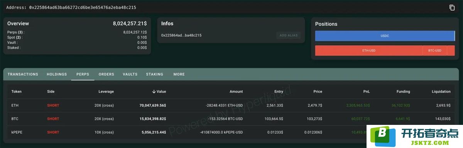Select the blue USDC position bar
Screen dimensions: 463x148
[x=385, y=36]
